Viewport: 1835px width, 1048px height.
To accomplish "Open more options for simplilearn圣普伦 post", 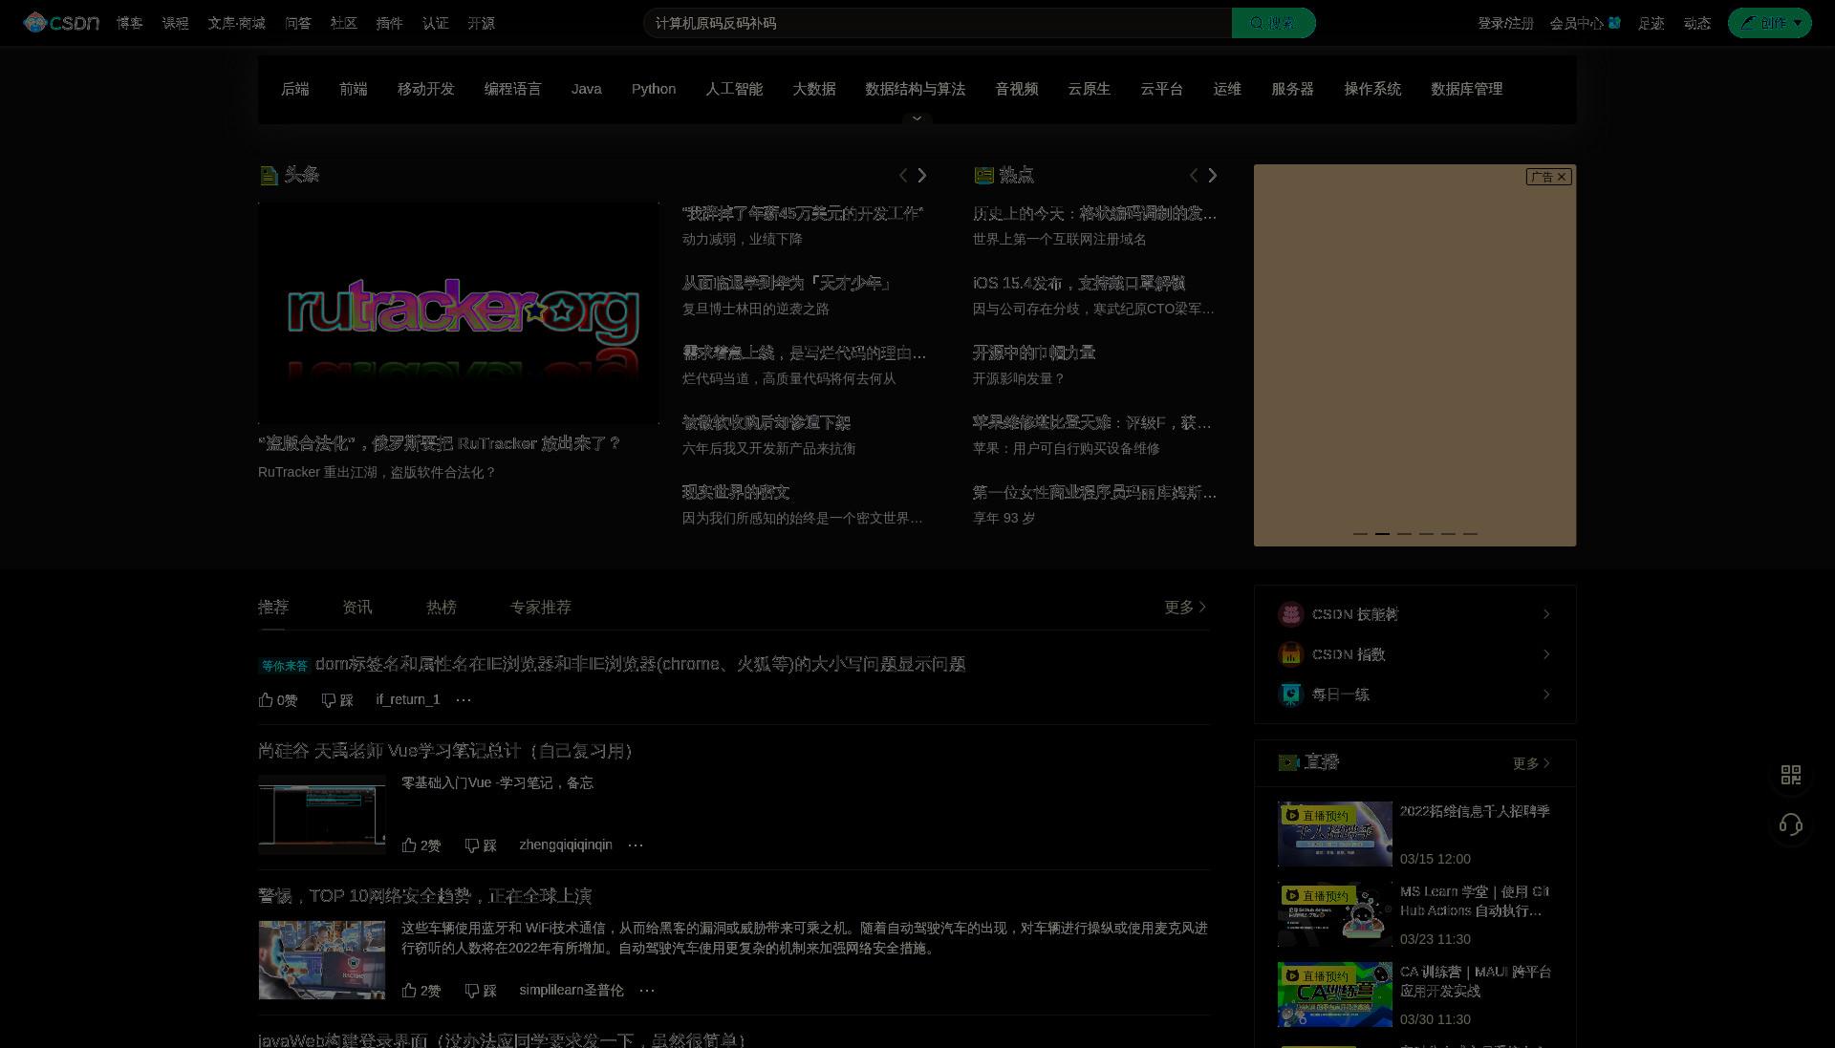I will pos(647,991).
